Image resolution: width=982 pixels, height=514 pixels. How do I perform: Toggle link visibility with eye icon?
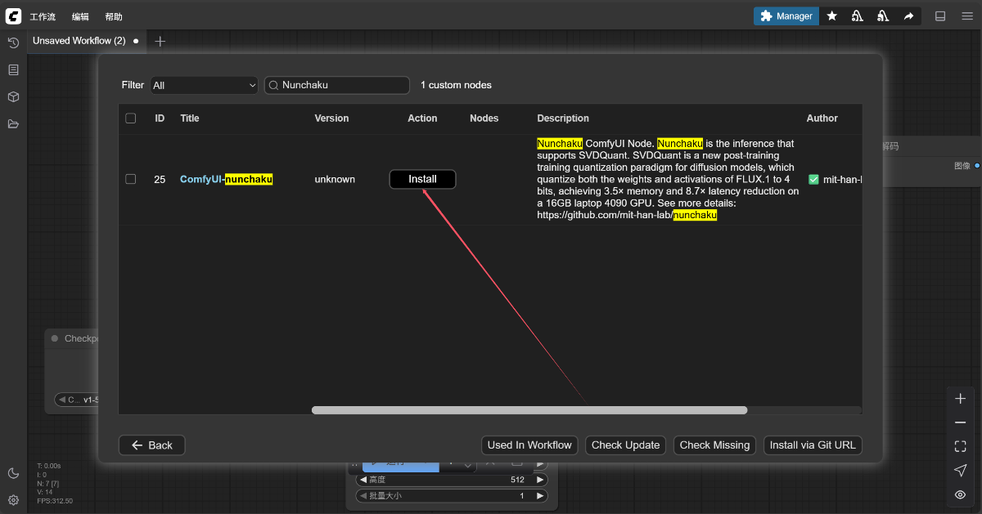(960, 494)
